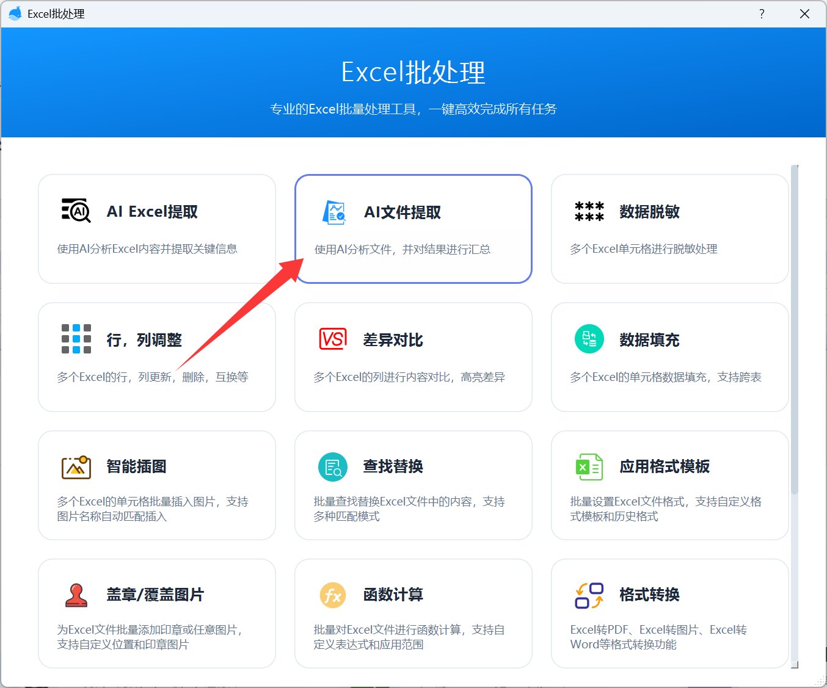Screen dimensions: 827x688
Task: Open the AI Excel提取 title
Action: (x=152, y=211)
